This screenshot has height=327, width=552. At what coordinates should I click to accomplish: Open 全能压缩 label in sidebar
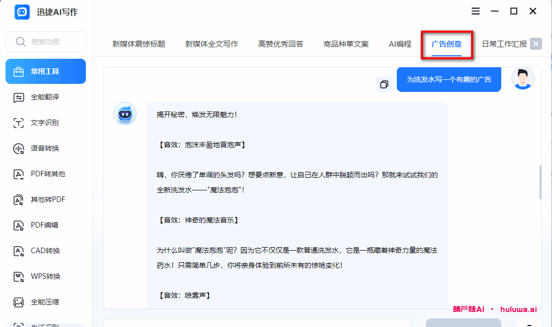pos(45,302)
